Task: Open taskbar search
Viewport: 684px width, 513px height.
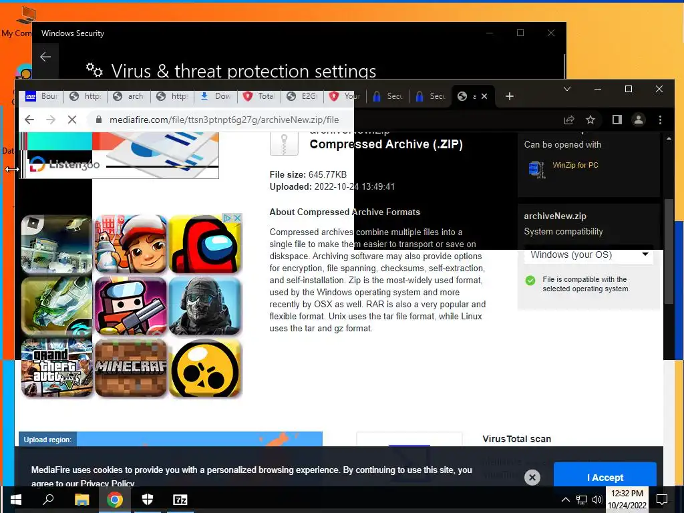Action: (48, 500)
